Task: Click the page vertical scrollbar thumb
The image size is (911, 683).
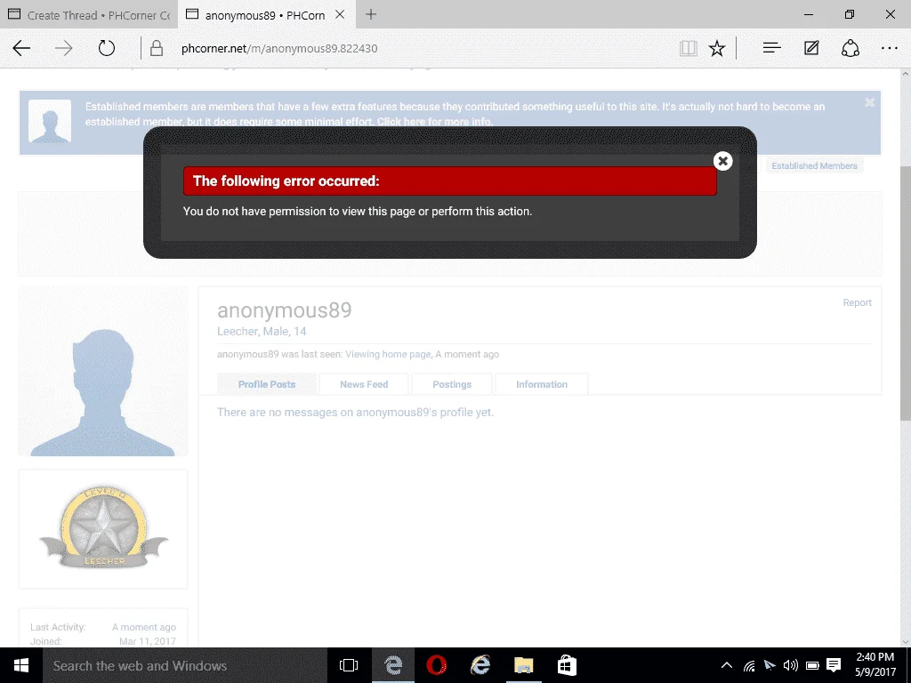Action: 905,295
